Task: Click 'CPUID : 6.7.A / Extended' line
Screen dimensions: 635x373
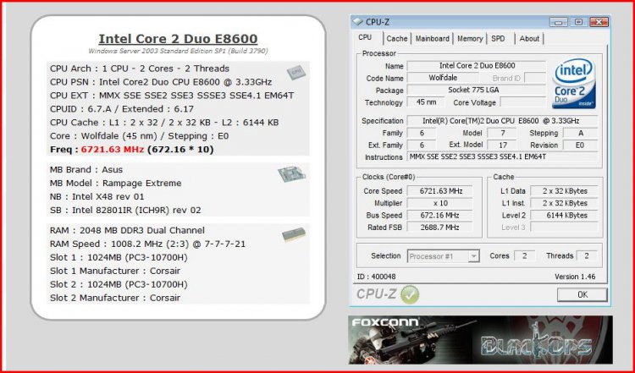Action: tap(121, 109)
